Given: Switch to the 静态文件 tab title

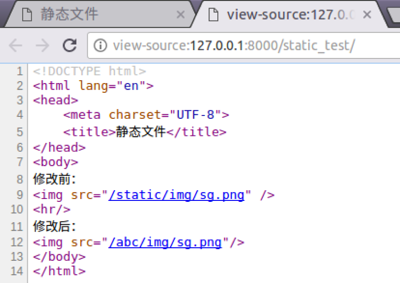Looking at the screenshot, I should pyautogui.click(x=70, y=15).
